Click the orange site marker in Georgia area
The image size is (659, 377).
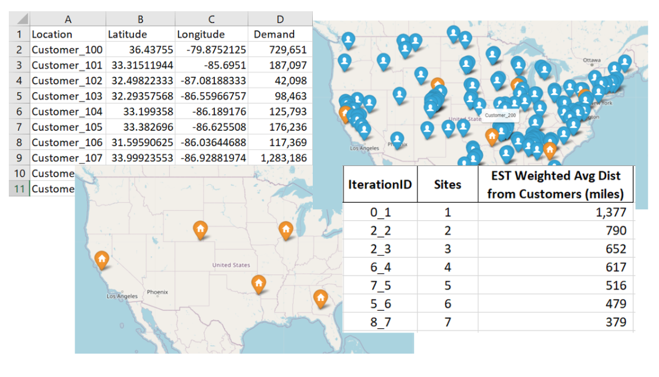pos(320,298)
